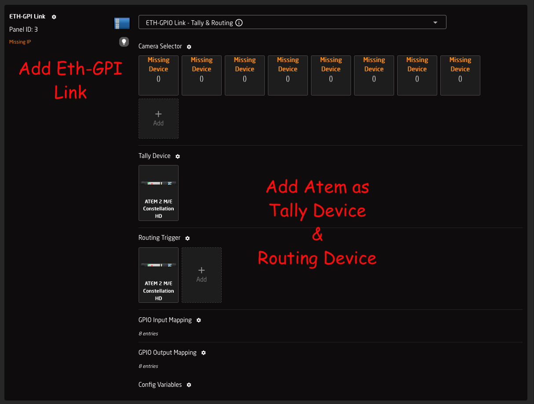534x404 pixels.
Task: Add another Routing Trigger device
Action: [x=201, y=275]
